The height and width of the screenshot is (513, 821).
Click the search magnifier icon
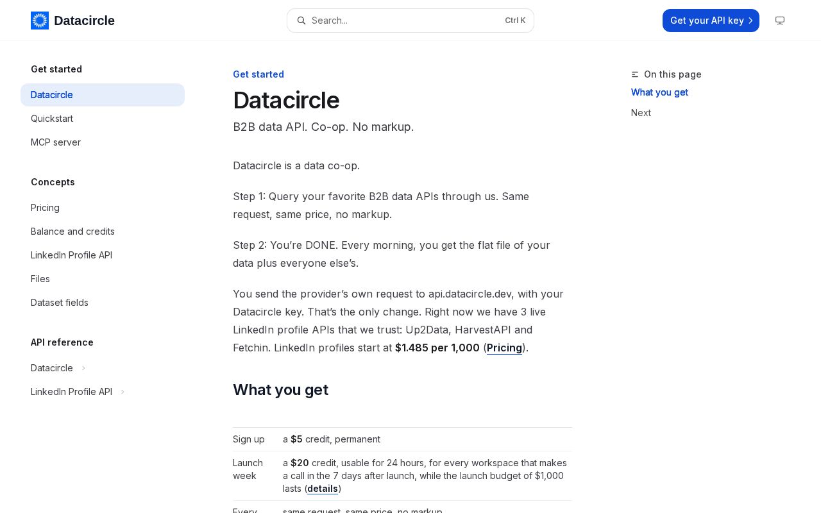click(x=301, y=21)
